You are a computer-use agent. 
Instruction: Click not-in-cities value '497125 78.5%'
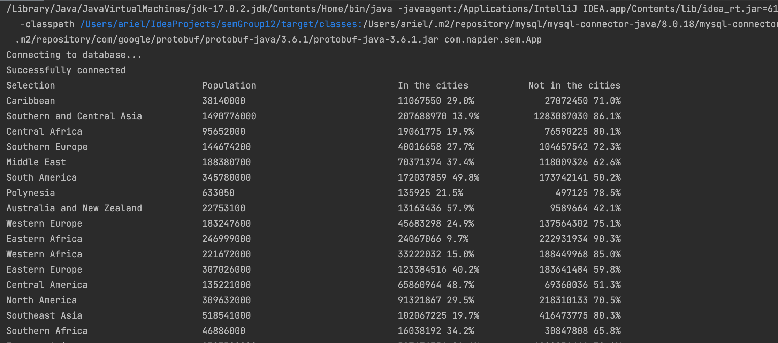pyautogui.click(x=588, y=193)
